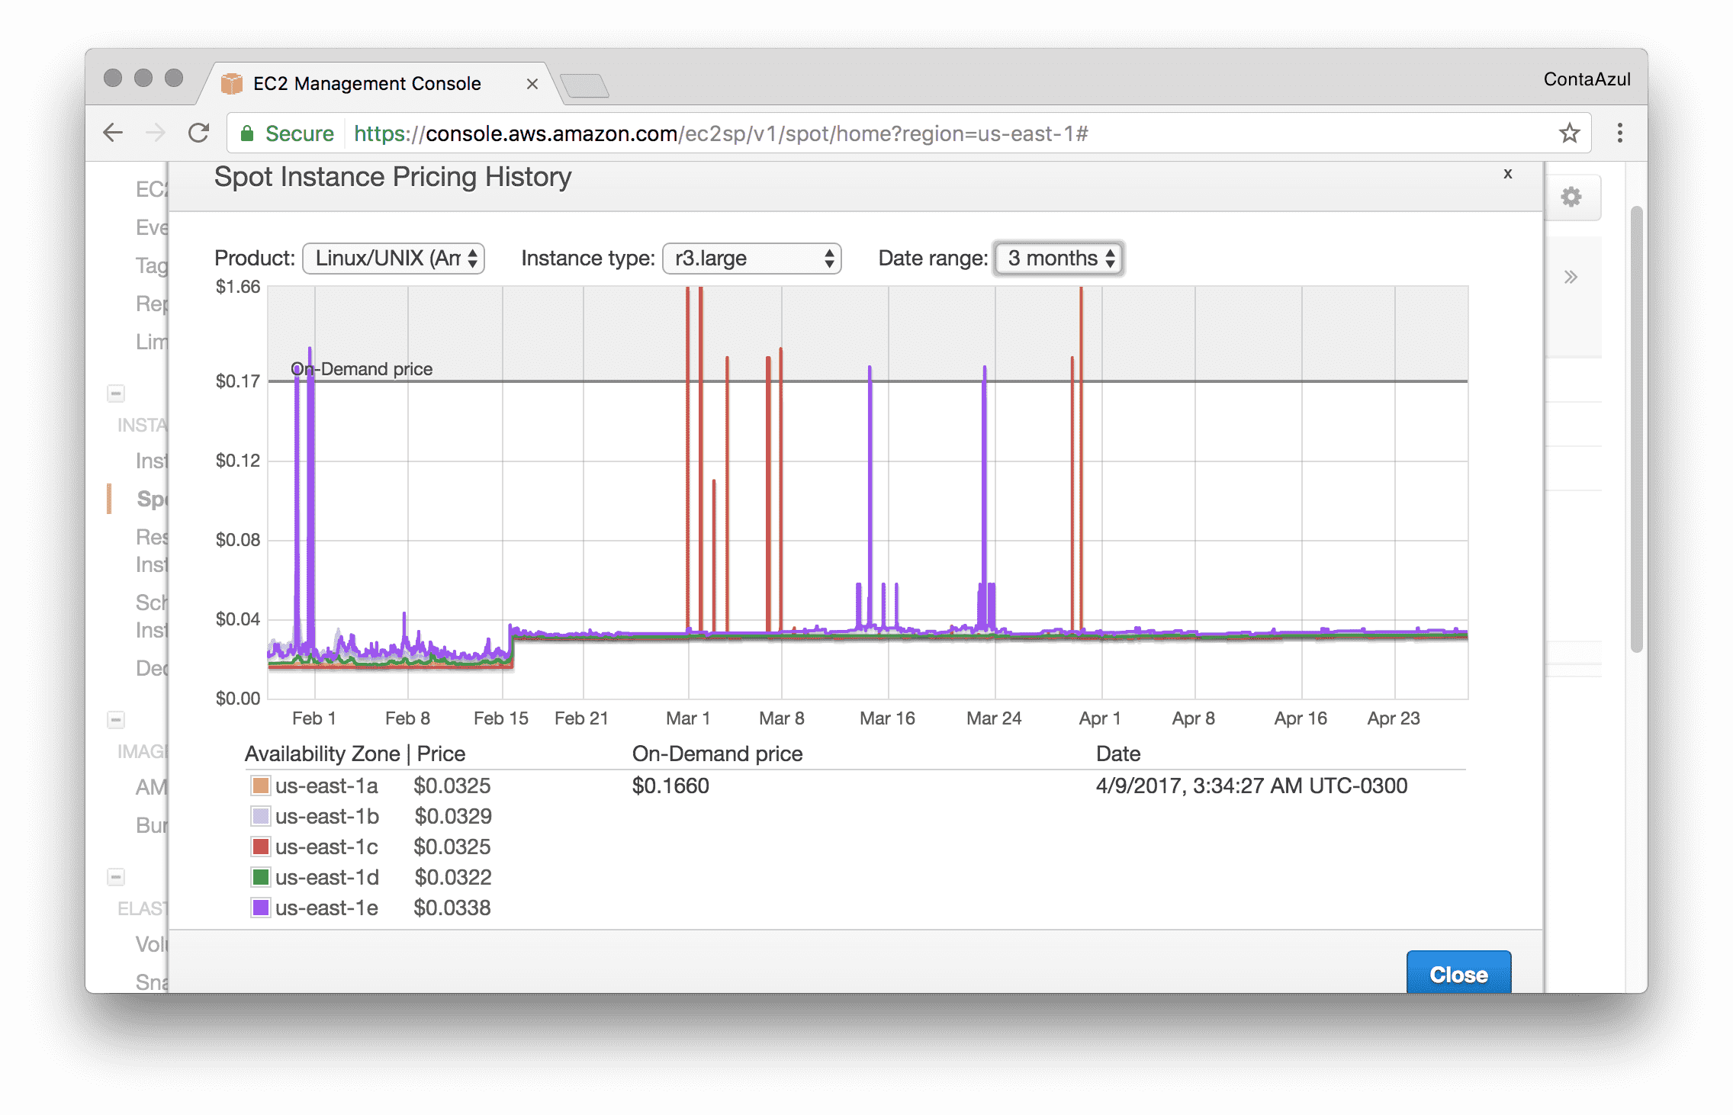Inspect the Secure padlock site info
The image size is (1733, 1115).
(x=248, y=132)
